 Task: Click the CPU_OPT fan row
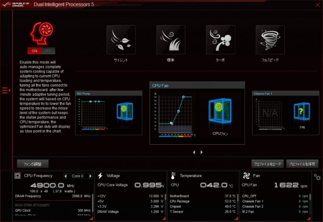click(x=275, y=196)
